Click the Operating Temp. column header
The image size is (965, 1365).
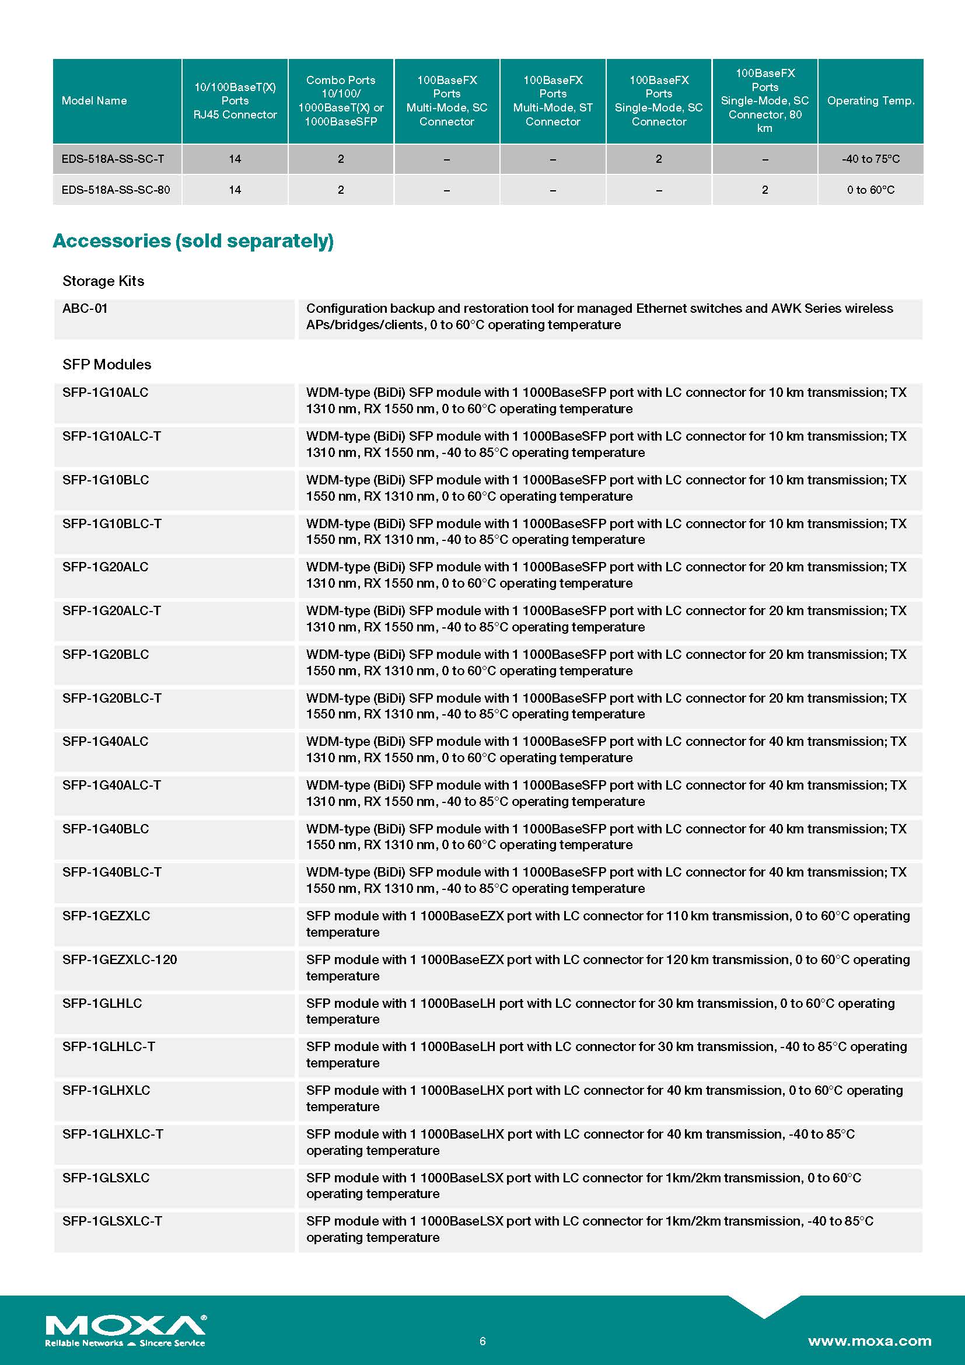pyautogui.click(x=870, y=101)
